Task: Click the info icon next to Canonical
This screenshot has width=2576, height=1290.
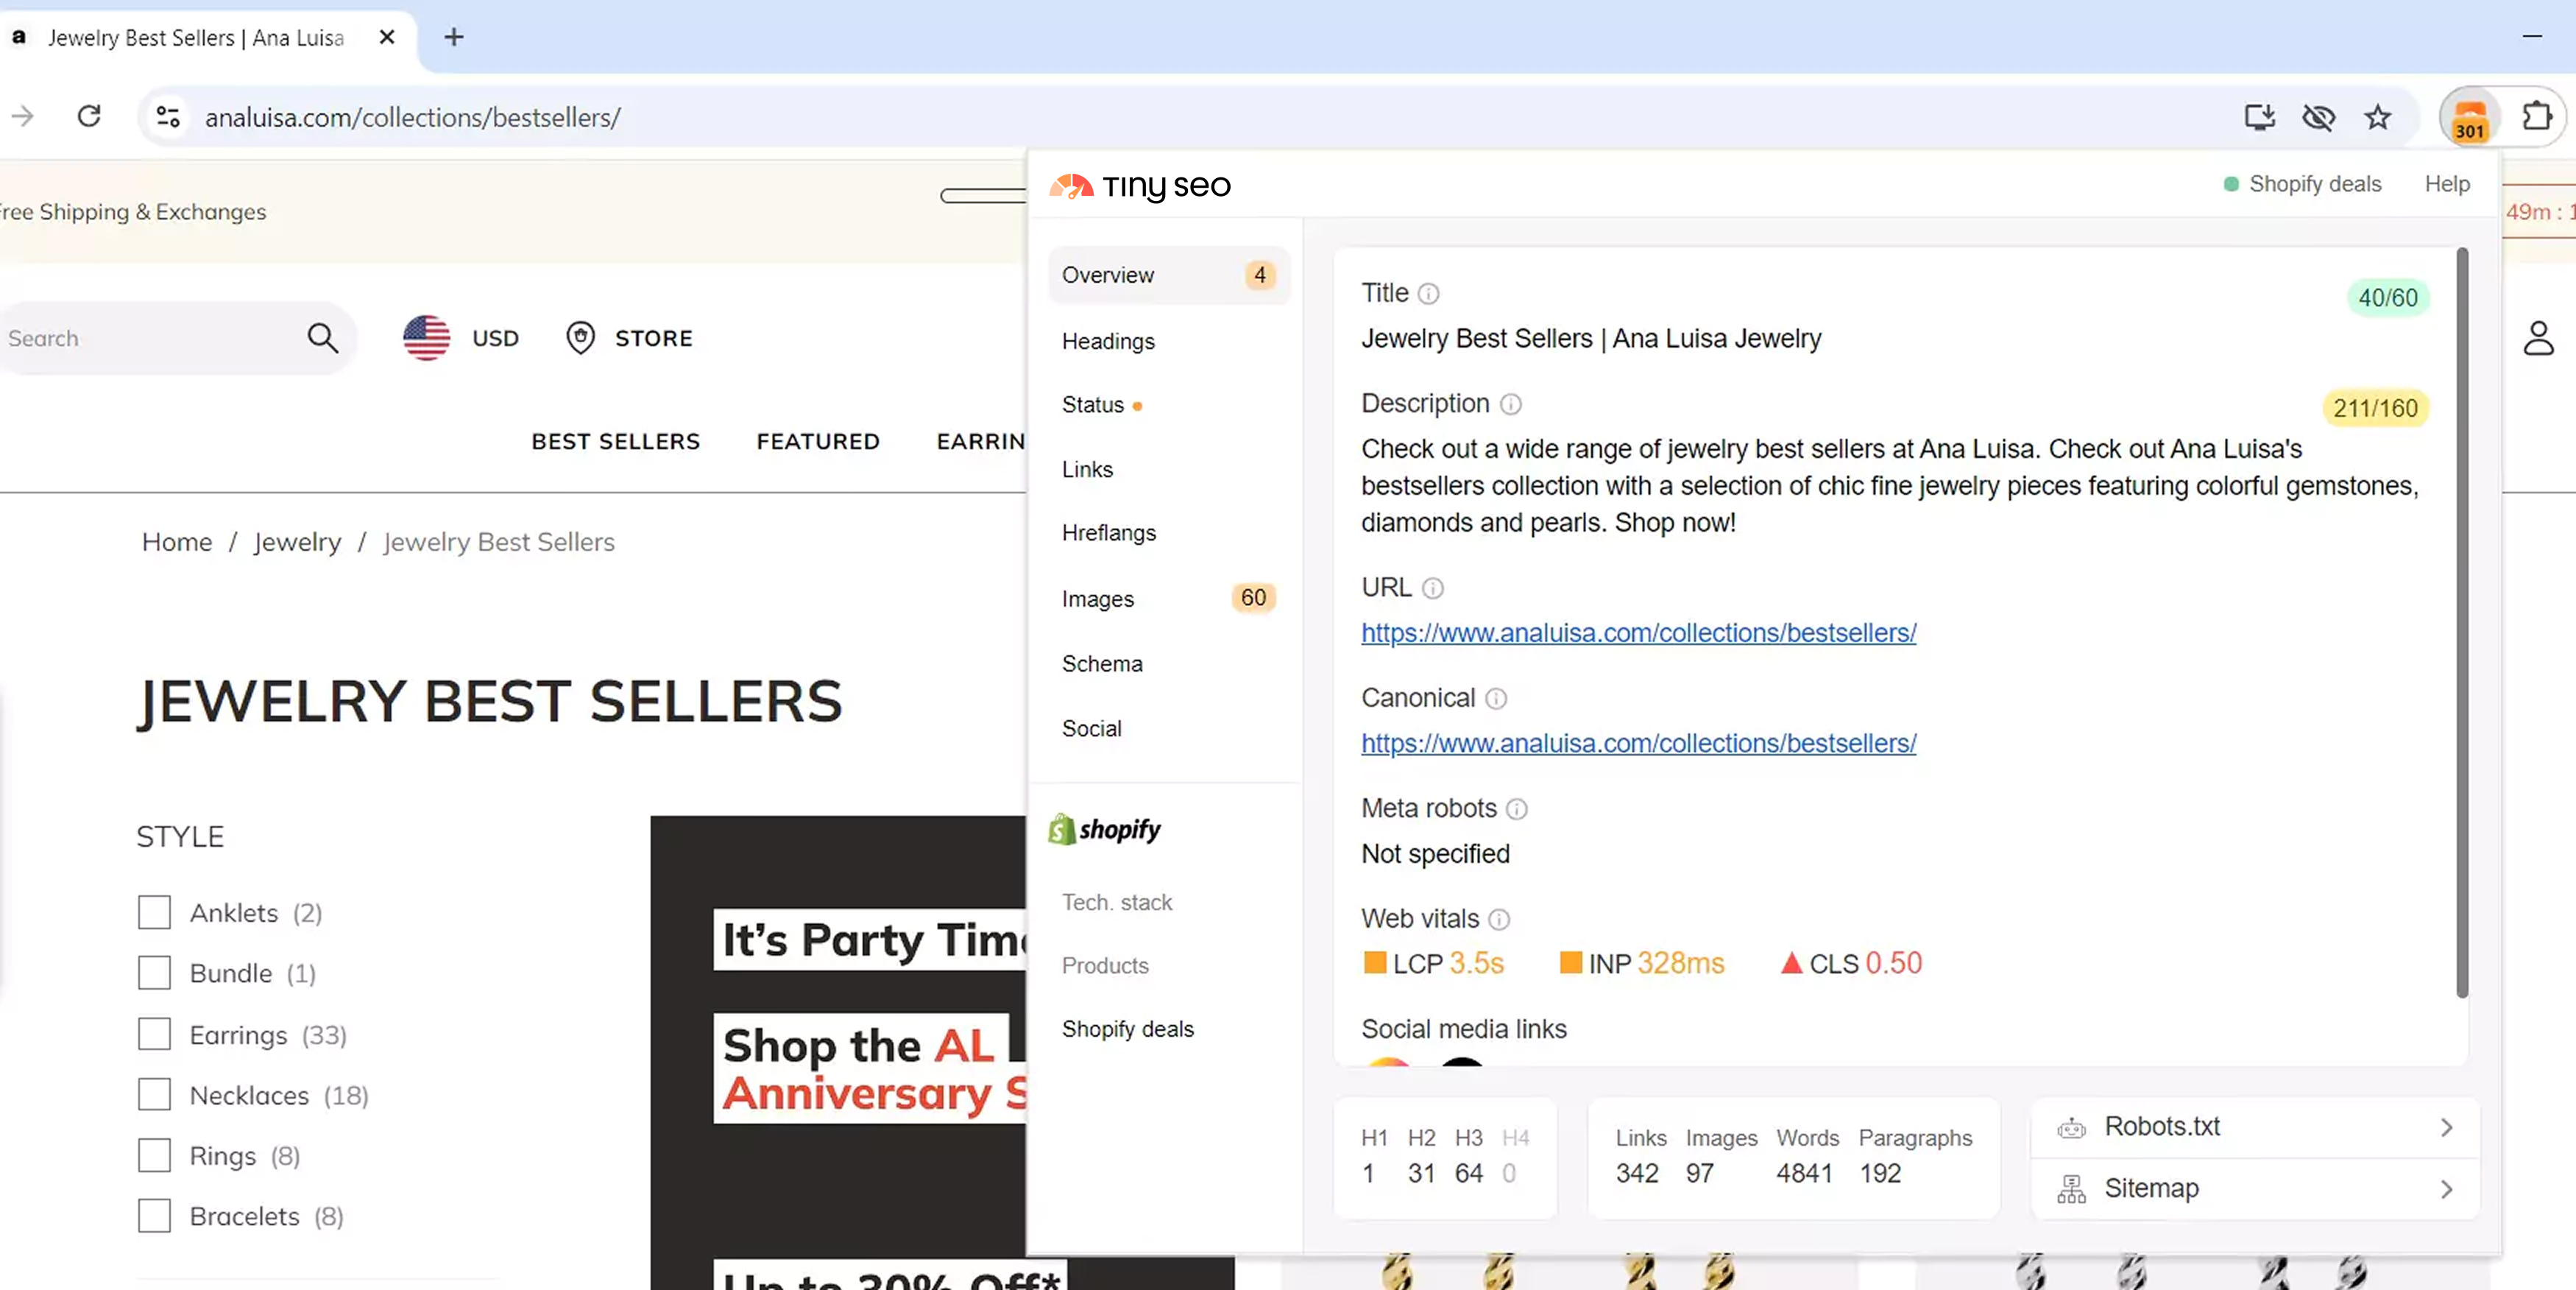Action: 1496,699
